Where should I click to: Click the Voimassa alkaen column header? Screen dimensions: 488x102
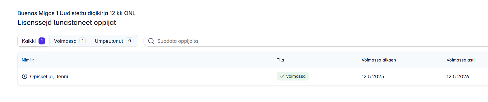tap(379, 60)
